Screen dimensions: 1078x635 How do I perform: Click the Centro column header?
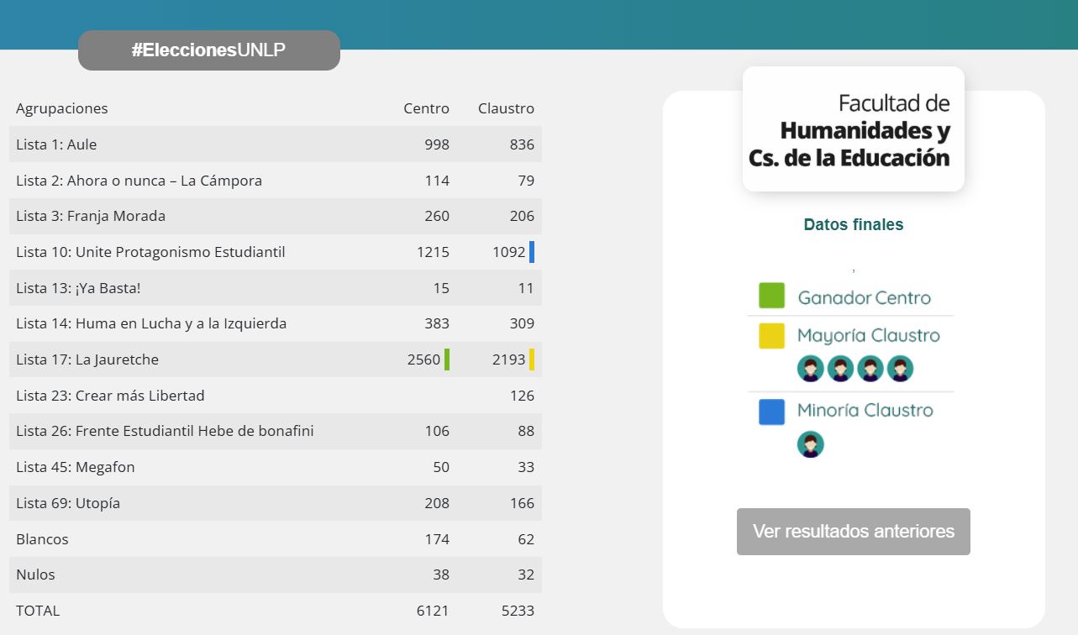(x=426, y=108)
